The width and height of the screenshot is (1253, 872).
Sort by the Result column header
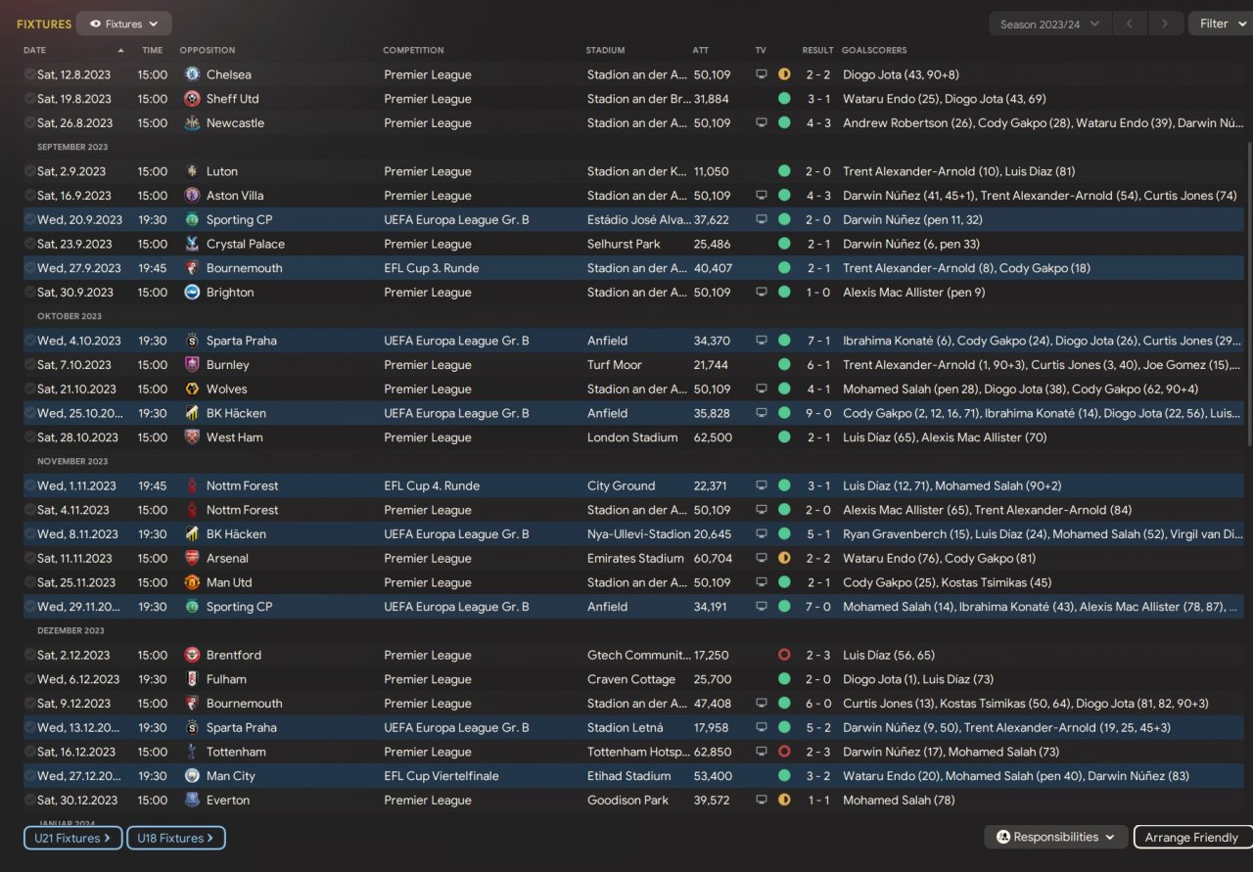click(x=818, y=50)
